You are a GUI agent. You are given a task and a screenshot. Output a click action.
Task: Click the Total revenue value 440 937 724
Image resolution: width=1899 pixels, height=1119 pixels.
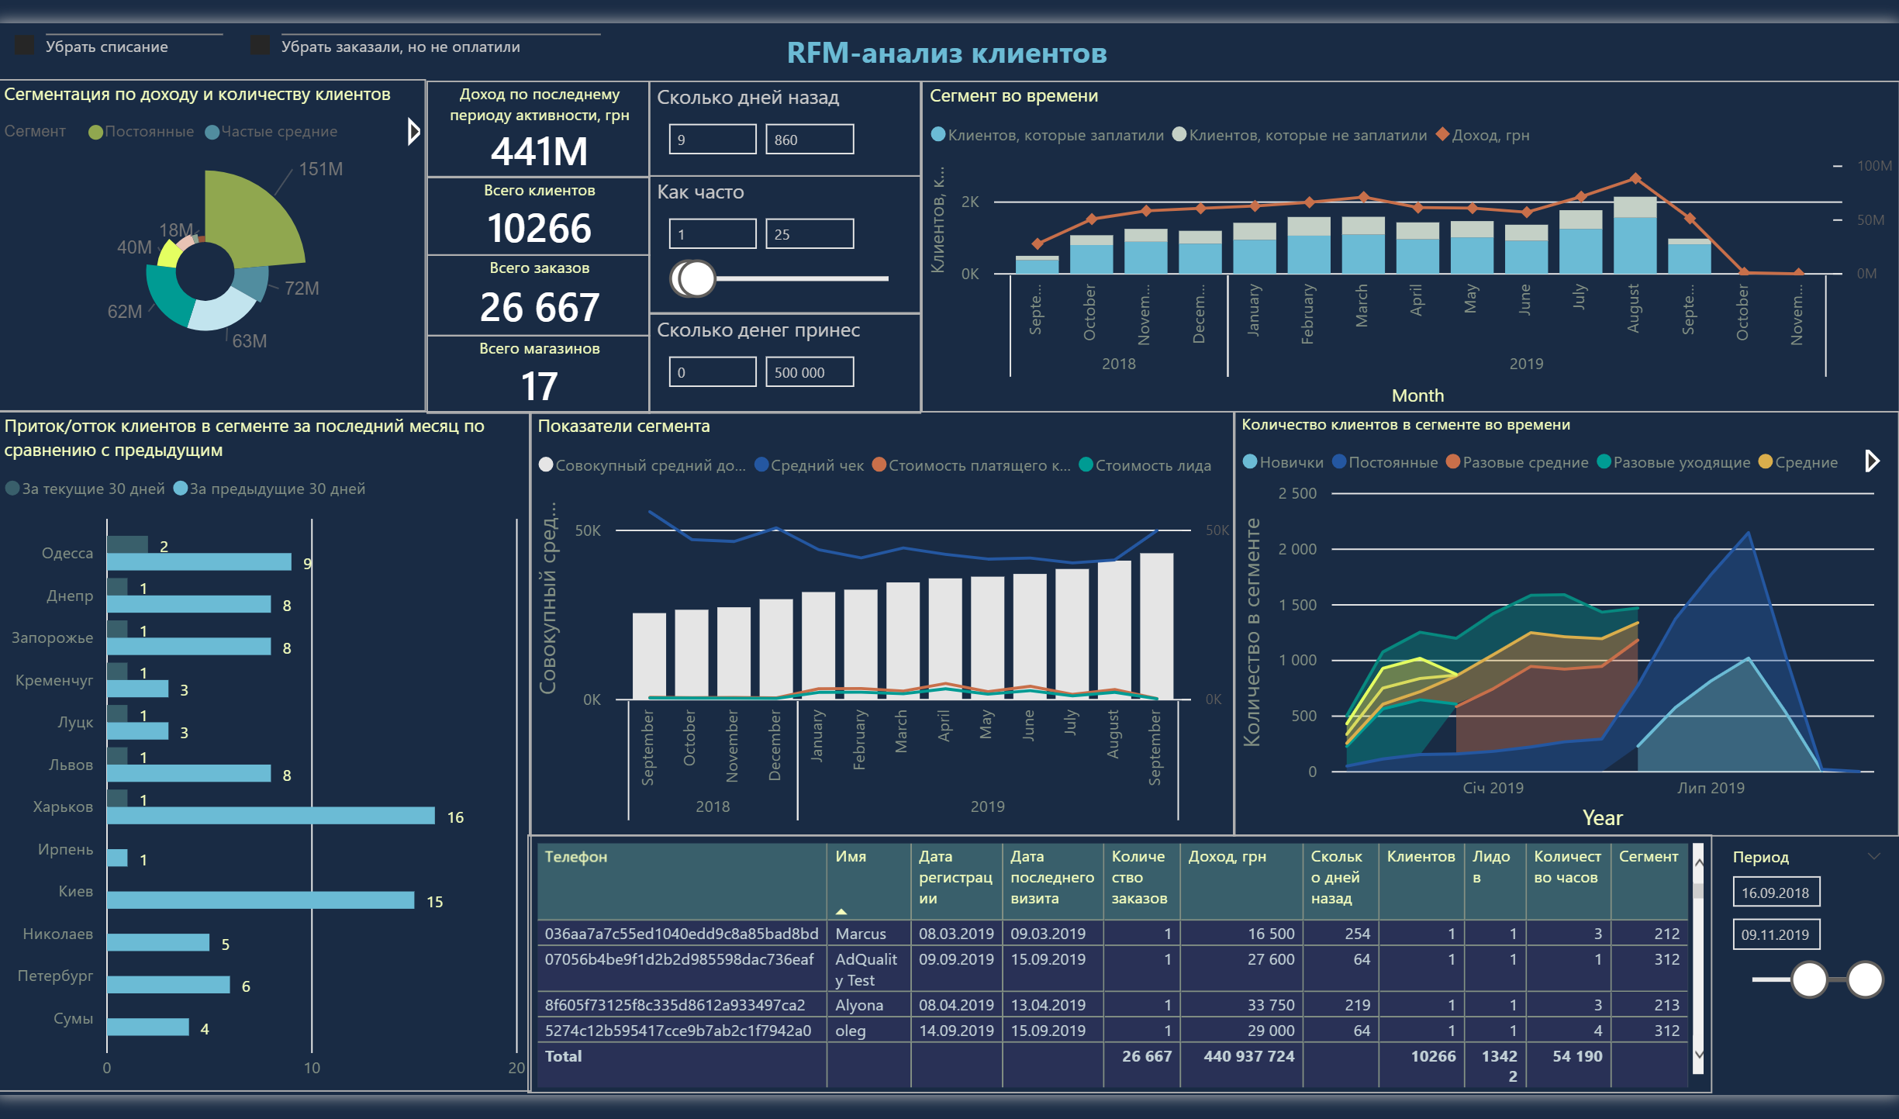[1248, 1056]
